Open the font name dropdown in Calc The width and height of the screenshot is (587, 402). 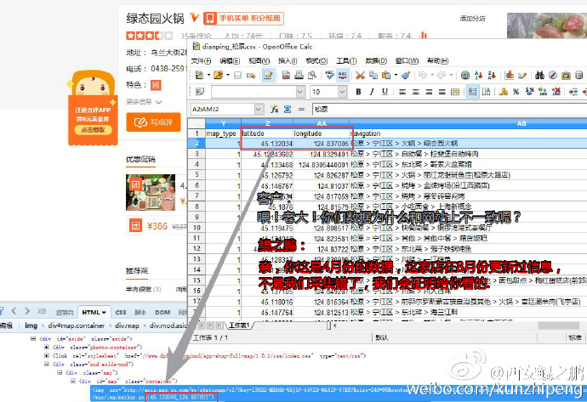click(x=300, y=92)
